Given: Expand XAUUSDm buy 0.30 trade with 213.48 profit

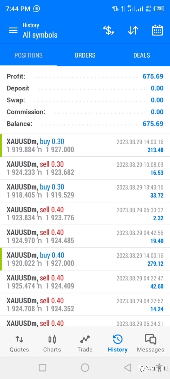Looking at the screenshot, I should [85, 145].
